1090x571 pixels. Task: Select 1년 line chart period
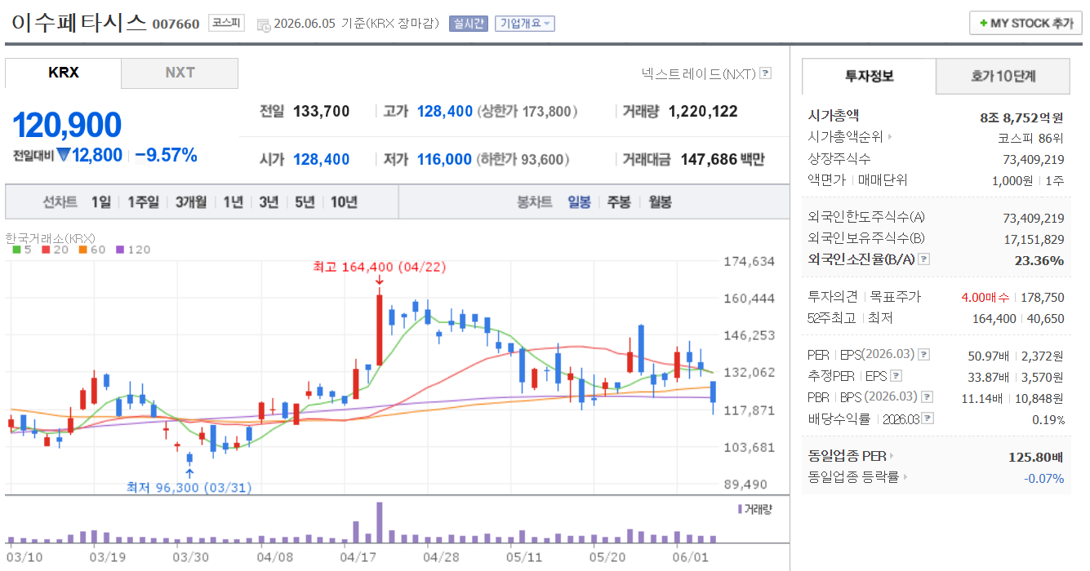pyautogui.click(x=233, y=202)
